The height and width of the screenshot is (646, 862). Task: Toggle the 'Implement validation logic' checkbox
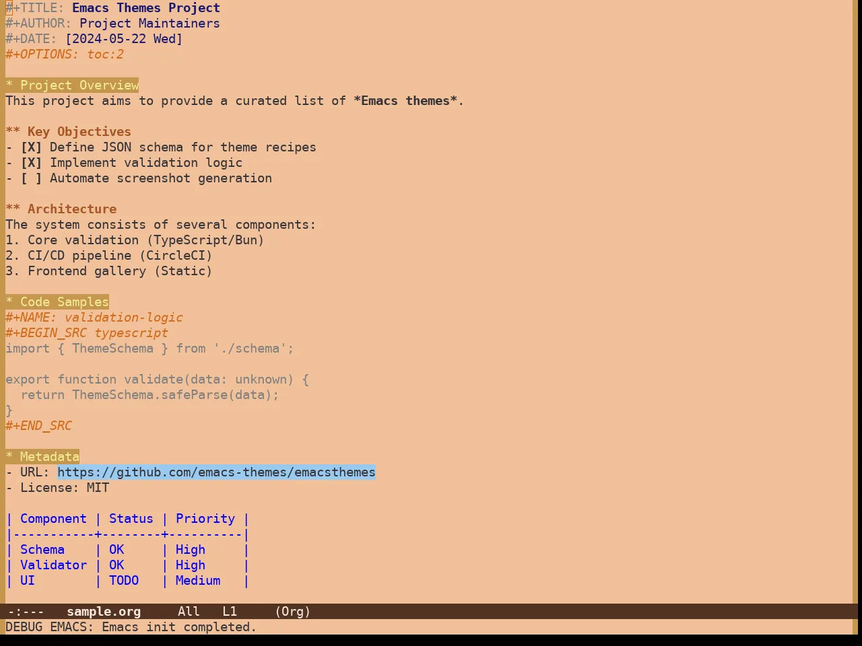[x=31, y=163]
